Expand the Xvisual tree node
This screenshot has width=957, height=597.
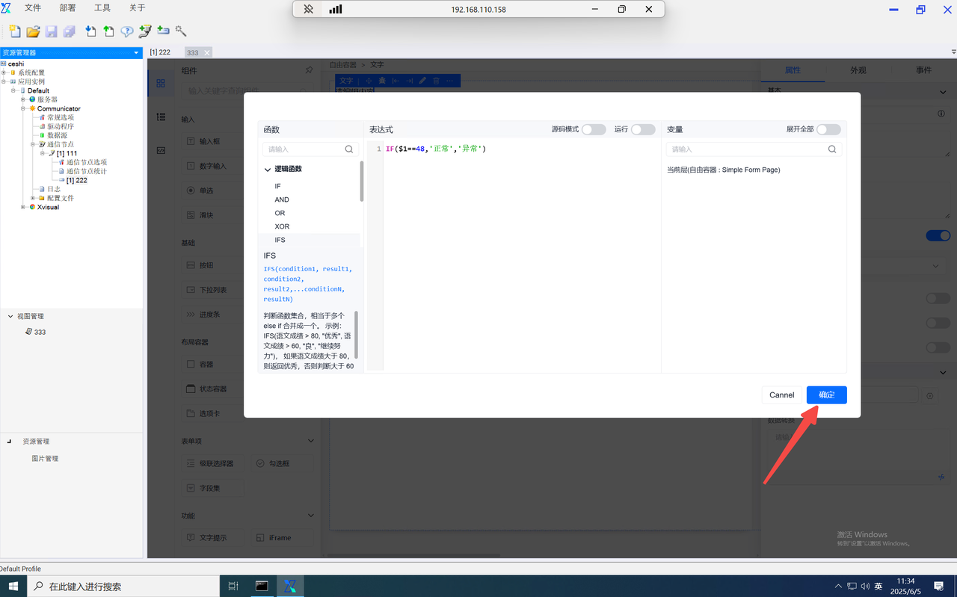[23, 207]
